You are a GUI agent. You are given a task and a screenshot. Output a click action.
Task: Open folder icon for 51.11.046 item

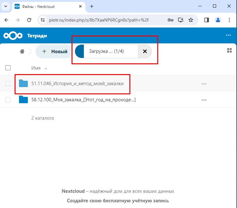pos(23,84)
